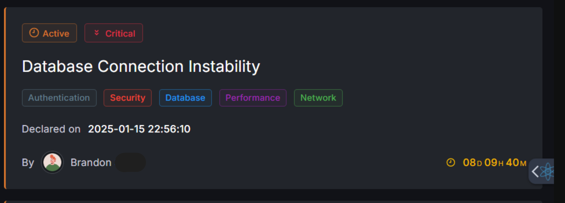Click Brandon's avatar picture
The width and height of the screenshot is (565, 203).
[52, 162]
